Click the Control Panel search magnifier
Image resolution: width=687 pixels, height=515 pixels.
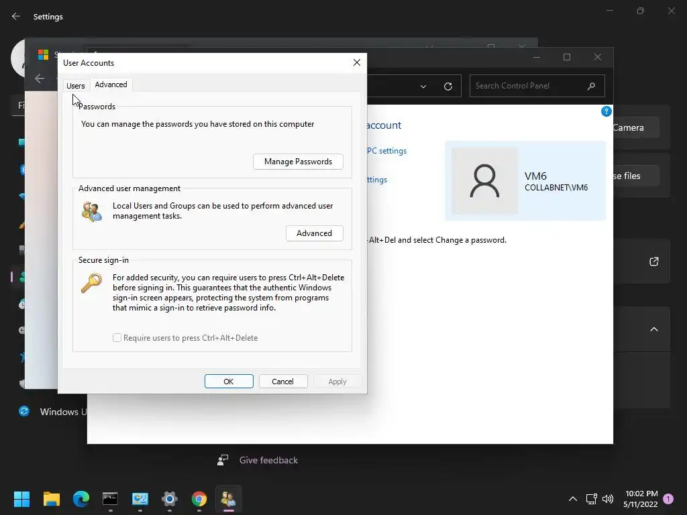592,86
